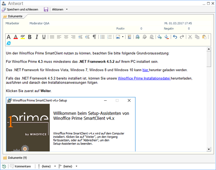The width and height of the screenshot is (216, 170).
Task: Click the Moderator Q&A employee value
Action: (39, 24)
